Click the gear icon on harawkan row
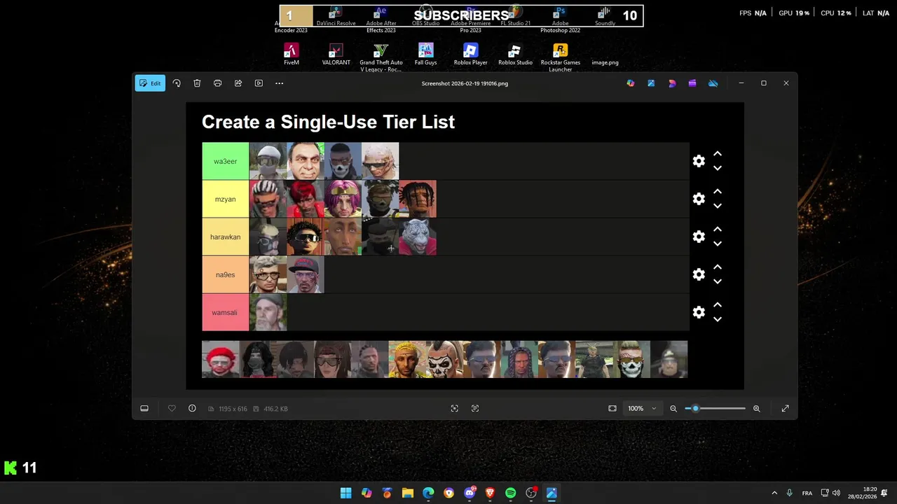Viewport: 897px width, 504px height. tap(699, 237)
